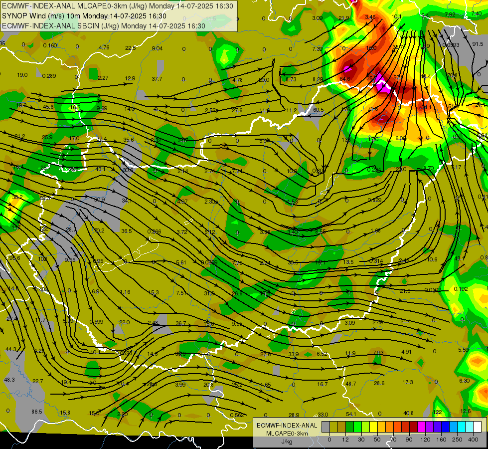The height and width of the screenshot is (449, 488).
Task: Click the map value 0.192
Action: point(461,289)
